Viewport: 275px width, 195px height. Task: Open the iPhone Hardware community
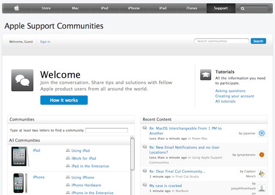(86, 185)
